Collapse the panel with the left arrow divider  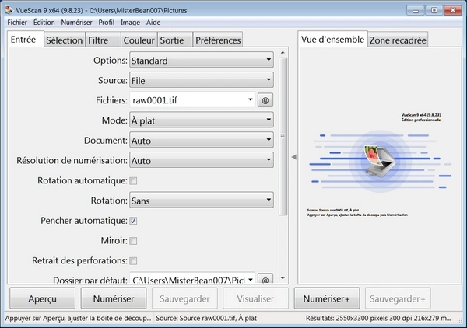coord(293,157)
